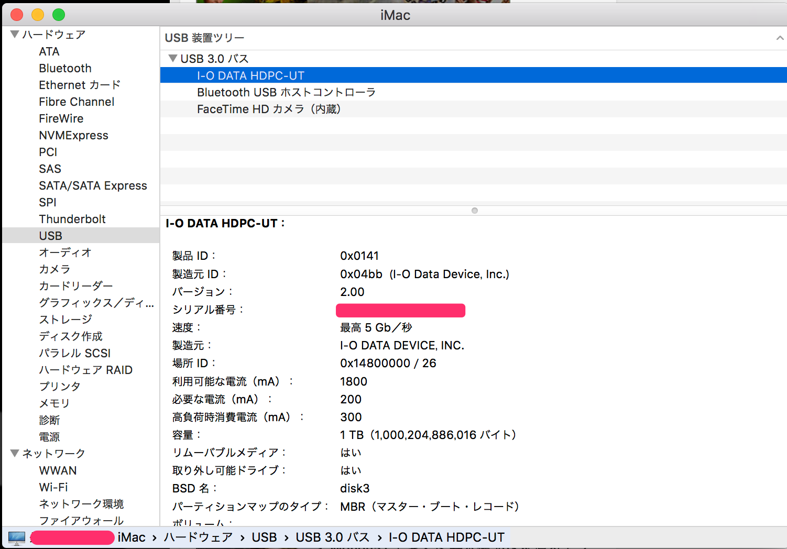Open the 診断 category
787x549 pixels.
(49, 420)
